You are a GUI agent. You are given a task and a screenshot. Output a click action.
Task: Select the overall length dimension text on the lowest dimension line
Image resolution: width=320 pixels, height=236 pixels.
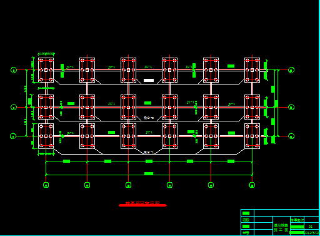point(149,173)
